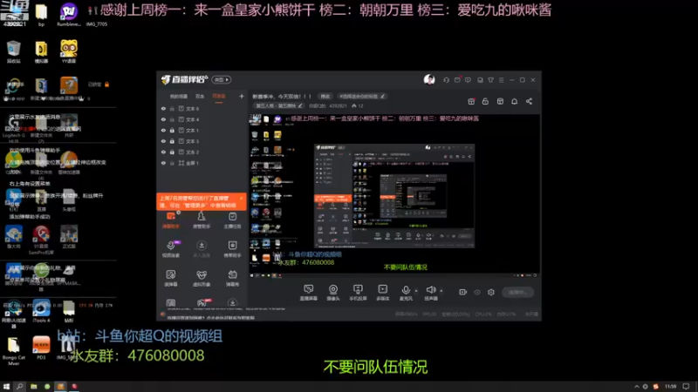The width and height of the screenshot is (698, 392).
Task: Open Windows taskbar search
Action: (19, 387)
